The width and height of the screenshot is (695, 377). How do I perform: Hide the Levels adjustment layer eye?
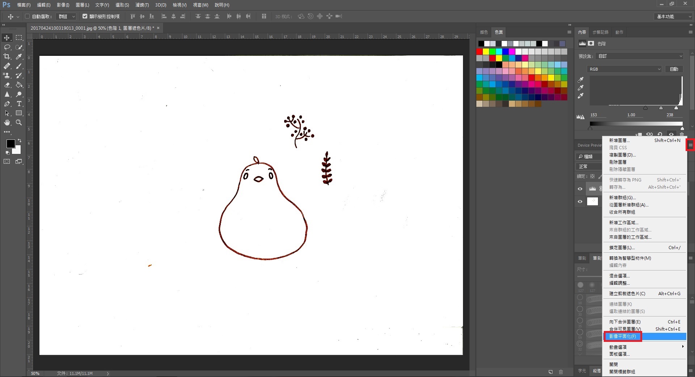coord(580,189)
